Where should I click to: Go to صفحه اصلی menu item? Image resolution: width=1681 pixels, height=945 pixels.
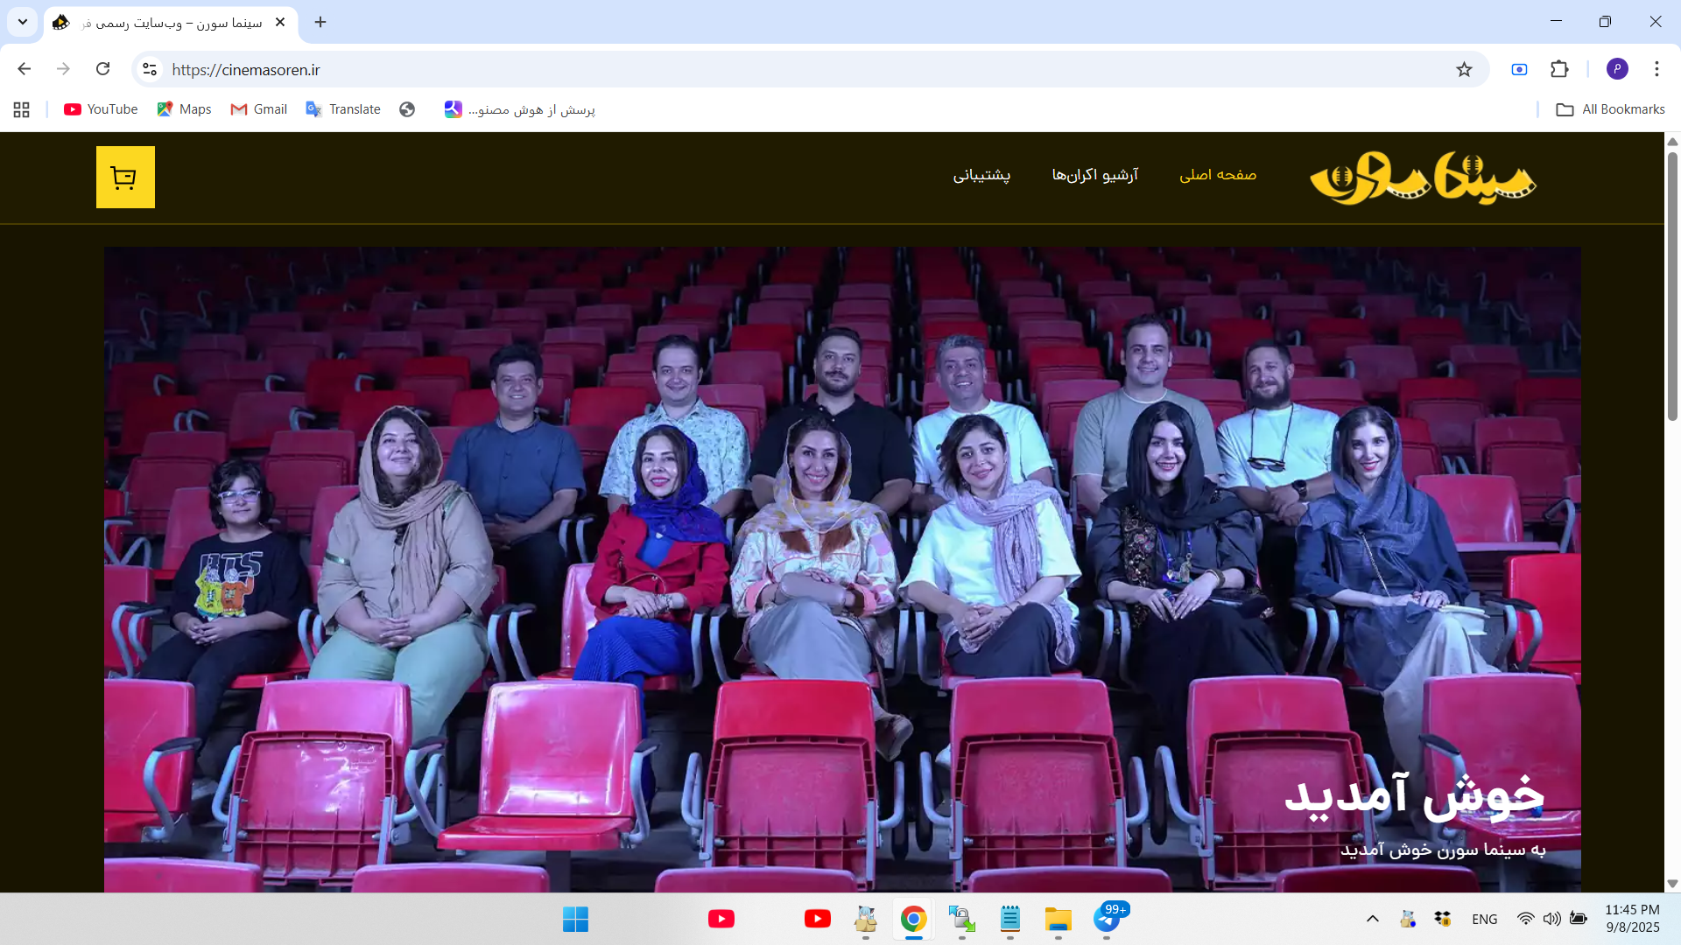(x=1217, y=175)
